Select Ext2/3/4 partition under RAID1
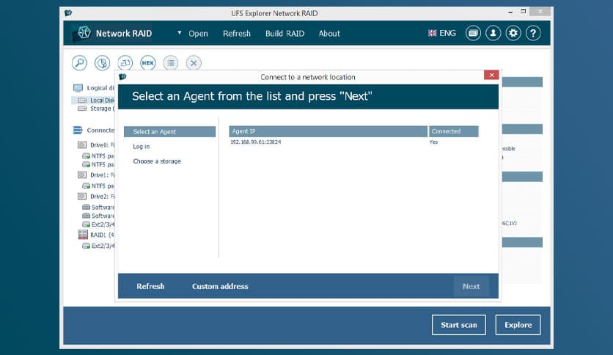 [98, 246]
